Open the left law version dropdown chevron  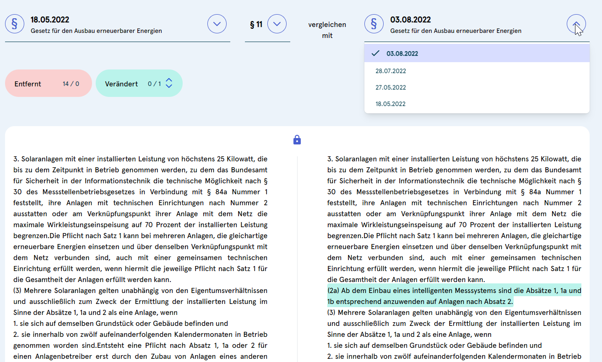tap(217, 24)
